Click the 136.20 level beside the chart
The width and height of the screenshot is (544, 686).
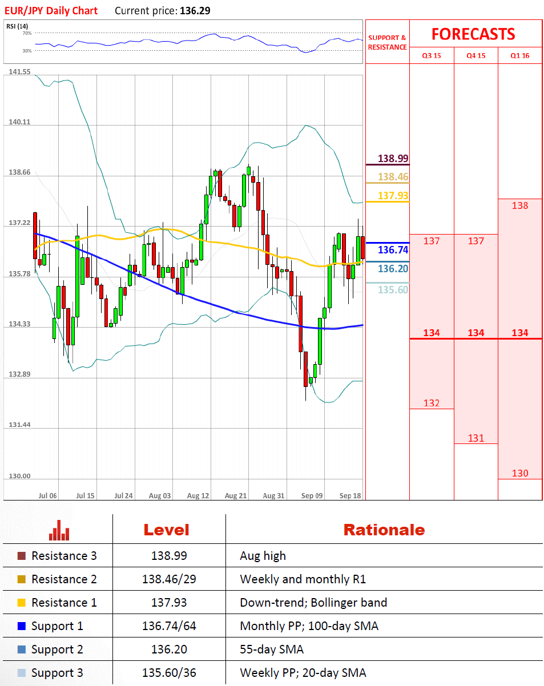point(394,268)
